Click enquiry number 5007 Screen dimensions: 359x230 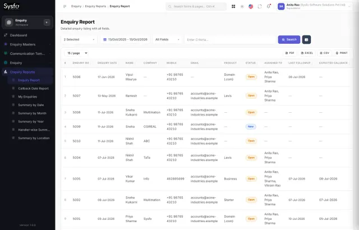click(x=76, y=96)
